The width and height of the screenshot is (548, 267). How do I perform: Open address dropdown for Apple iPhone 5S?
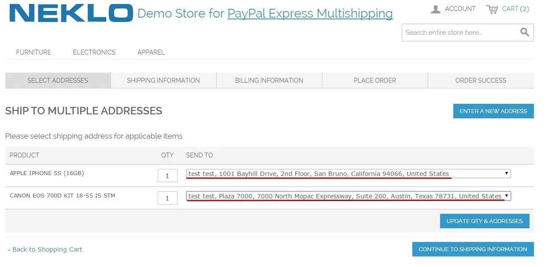pyautogui.click(x=348, y=174)
